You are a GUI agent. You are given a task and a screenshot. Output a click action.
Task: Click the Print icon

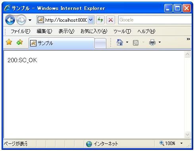click(152, 42)
